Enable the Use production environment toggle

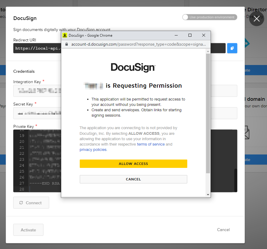(x=185, y=17)
